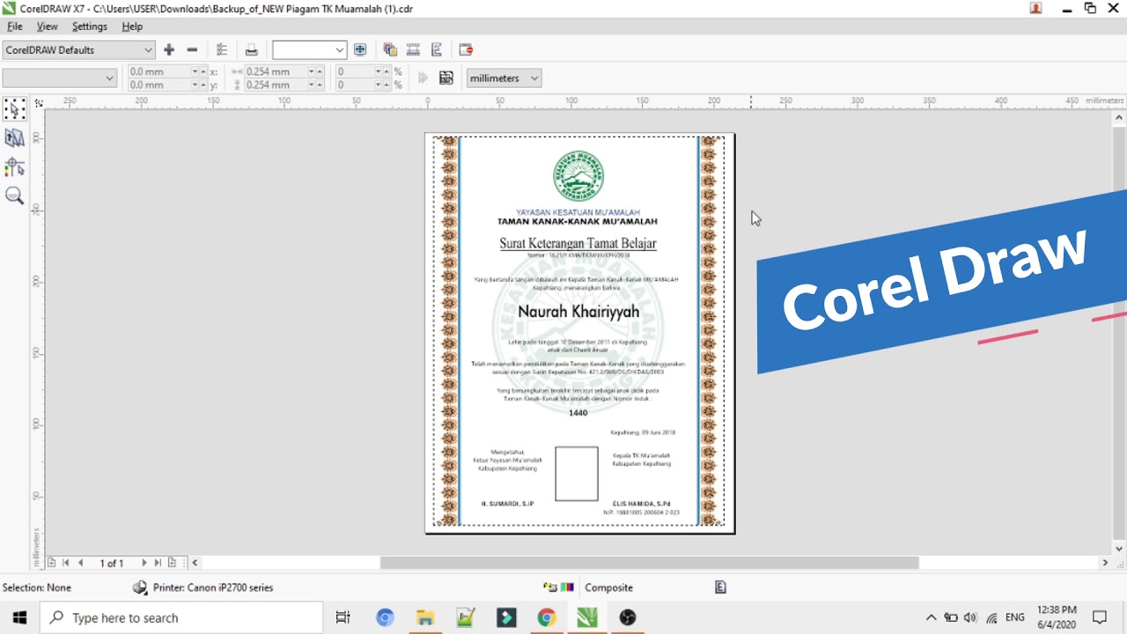Go to first page arrow
This screenshot has height=634, width=1127.
coord(65,563)
